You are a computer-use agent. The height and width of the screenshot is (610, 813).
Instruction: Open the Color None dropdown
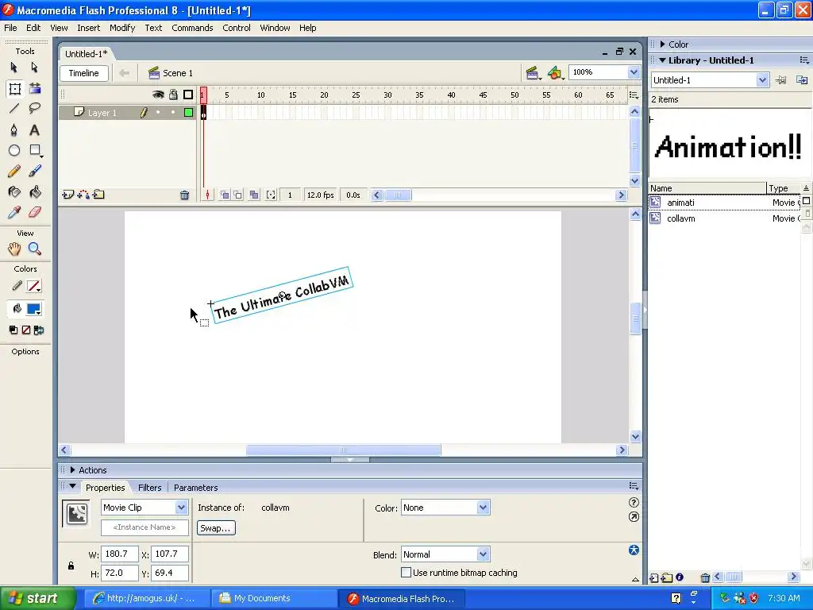click(x=483, y=508)
